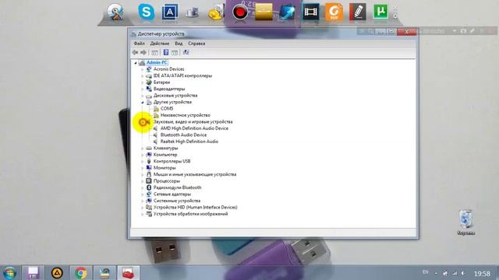Click the volume tray icon
Screen dimensions: 499x280
click(463, 273)
